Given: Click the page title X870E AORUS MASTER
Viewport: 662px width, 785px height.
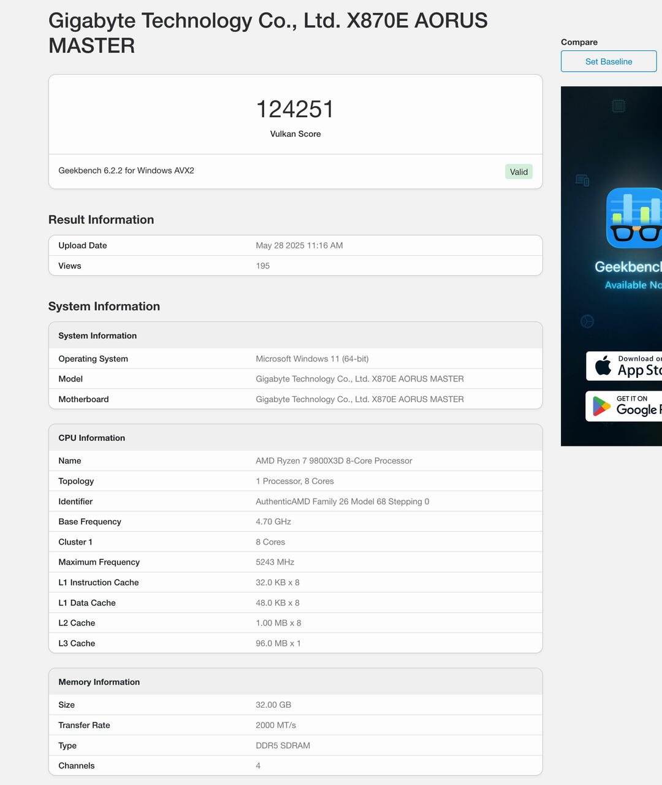Looking at the screenshot, I should pos(268,33).
